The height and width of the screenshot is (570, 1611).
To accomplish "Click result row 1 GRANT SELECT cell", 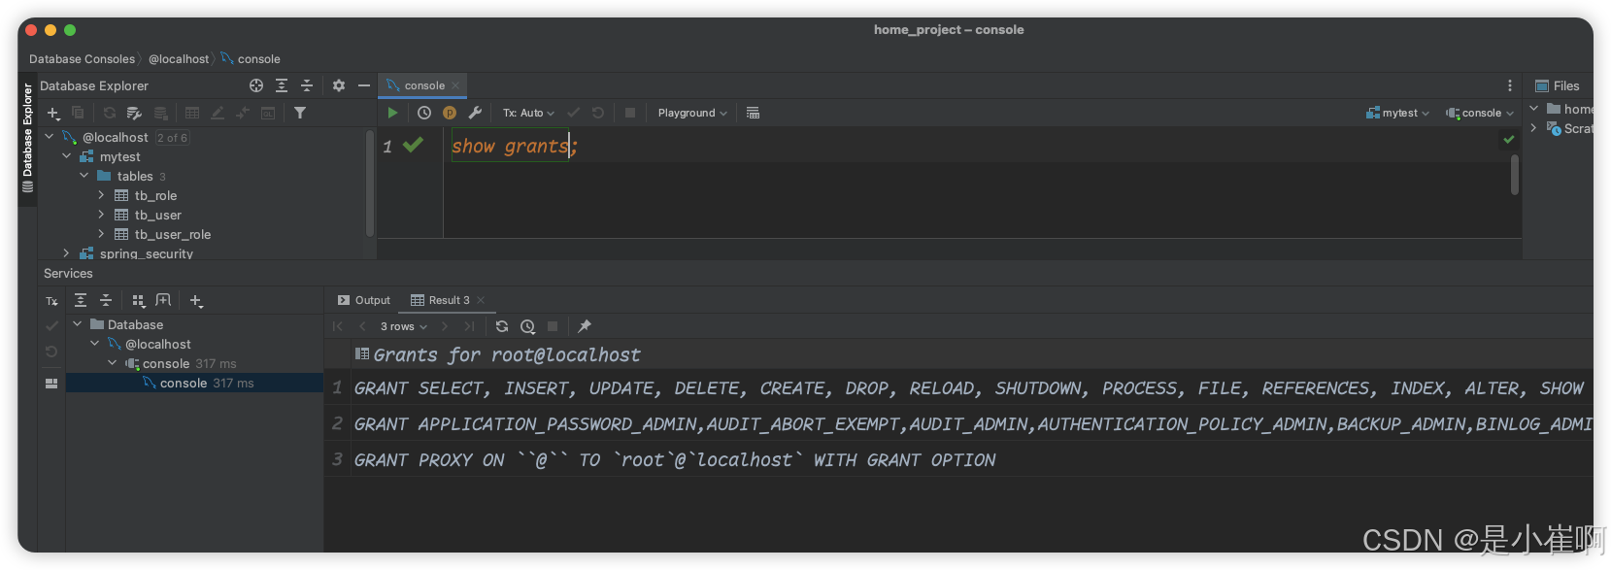I will click(971, 388).
